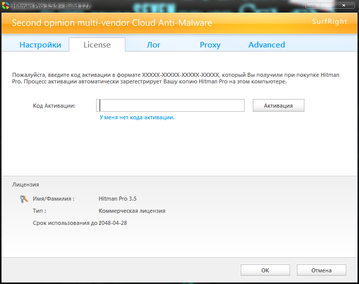The image size is (359, 284).
Task: Click the 'Тип :' label
Action: (39, 211)
